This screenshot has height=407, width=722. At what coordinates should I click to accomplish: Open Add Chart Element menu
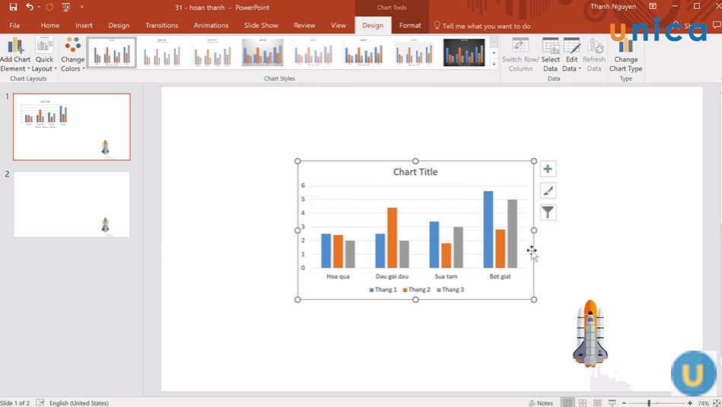tap(15, 54)
